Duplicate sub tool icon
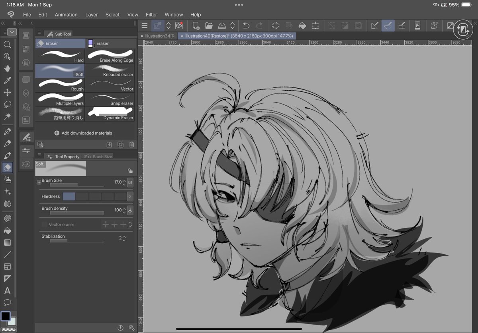 click(x=120, y=145)
